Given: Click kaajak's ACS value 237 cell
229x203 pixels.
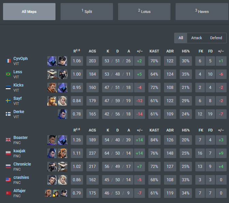Looking at the screenshot, I should coord(93,153).
